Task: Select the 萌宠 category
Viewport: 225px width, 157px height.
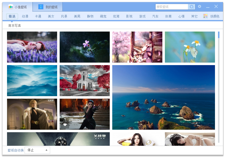Action: point(103,16)
